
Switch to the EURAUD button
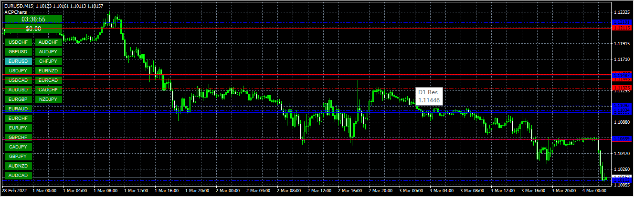pos(19,108)
